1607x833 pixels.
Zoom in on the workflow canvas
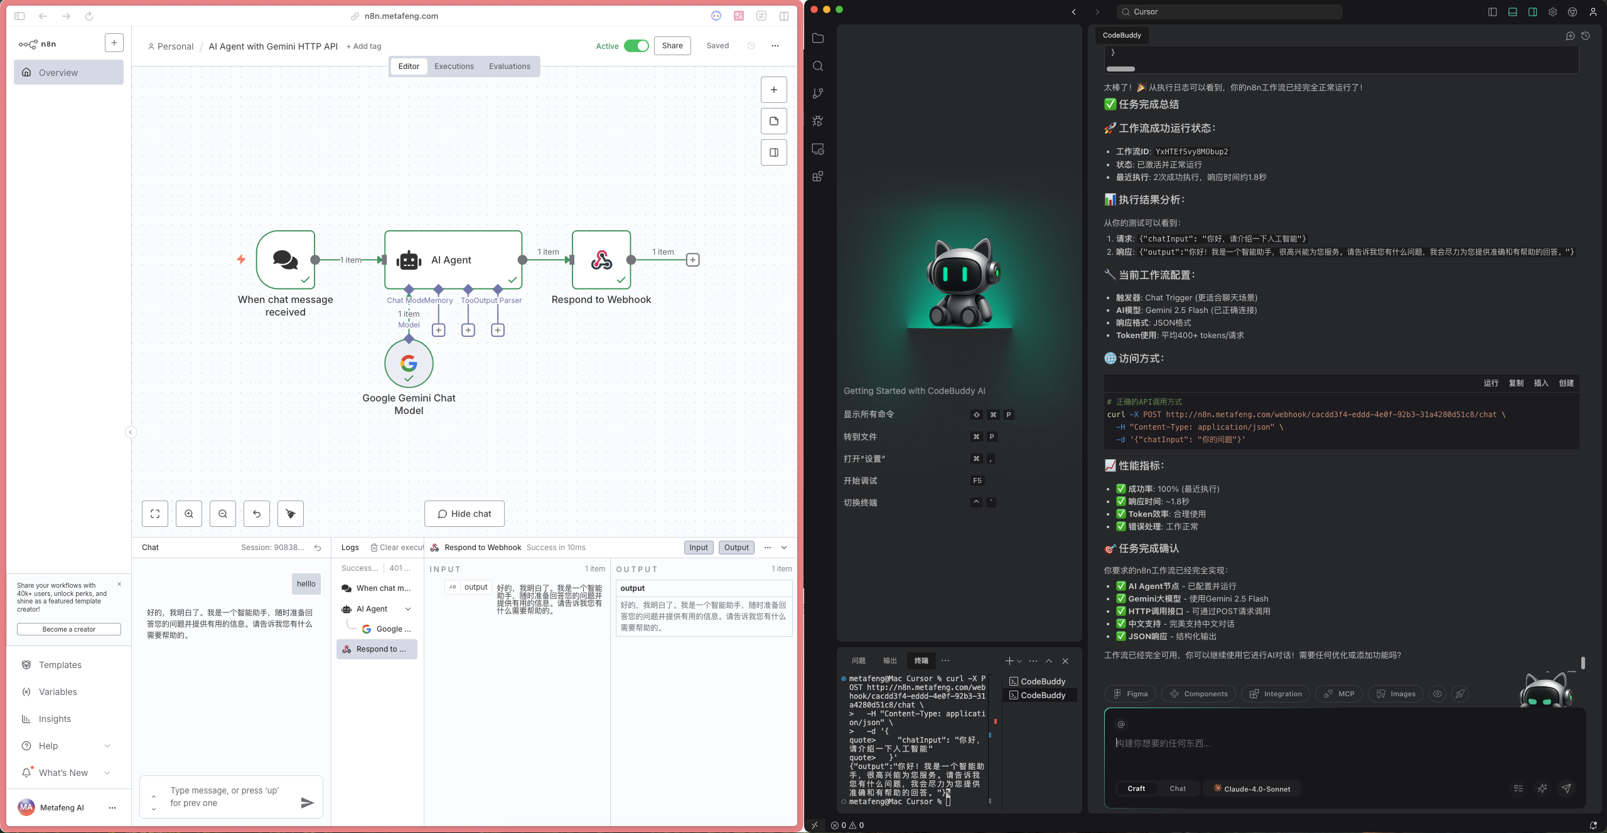point(189,514)
